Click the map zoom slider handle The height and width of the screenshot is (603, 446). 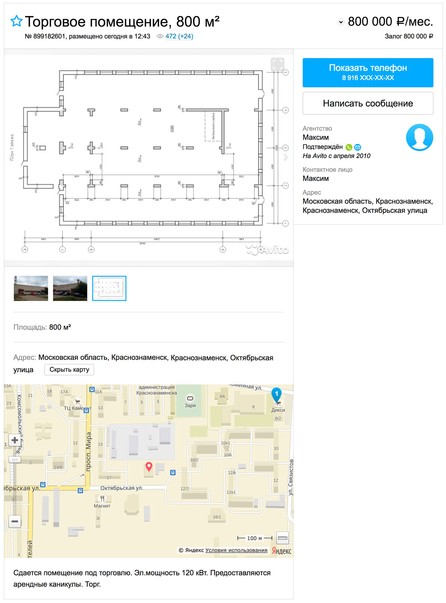[15, 459]
